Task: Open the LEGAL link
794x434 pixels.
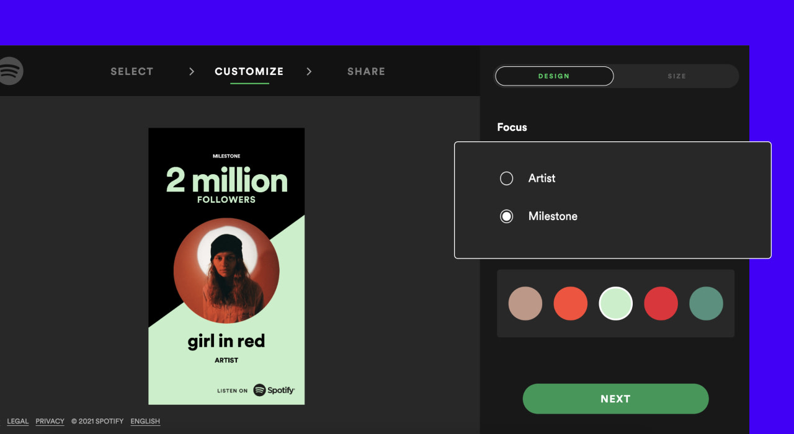Action: pyautogui.click(x=17, y=421)
